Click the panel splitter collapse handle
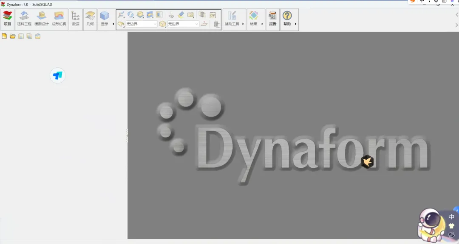The width and height of the screenshot is (459, 244). (127, 136)
